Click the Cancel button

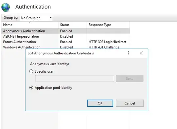click(130, 103)
